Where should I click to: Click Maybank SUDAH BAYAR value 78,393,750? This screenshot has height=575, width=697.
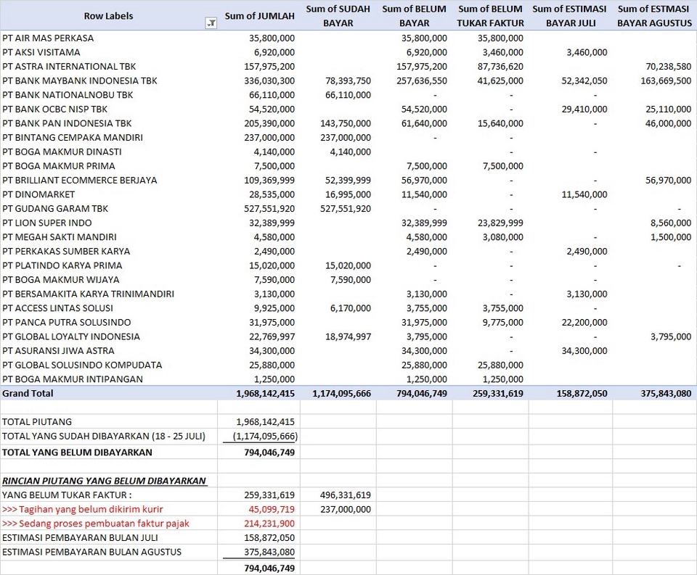point(348,80)
